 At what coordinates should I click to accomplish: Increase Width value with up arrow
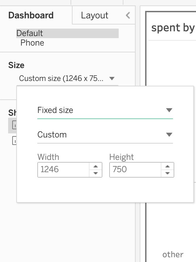point(96,166)
